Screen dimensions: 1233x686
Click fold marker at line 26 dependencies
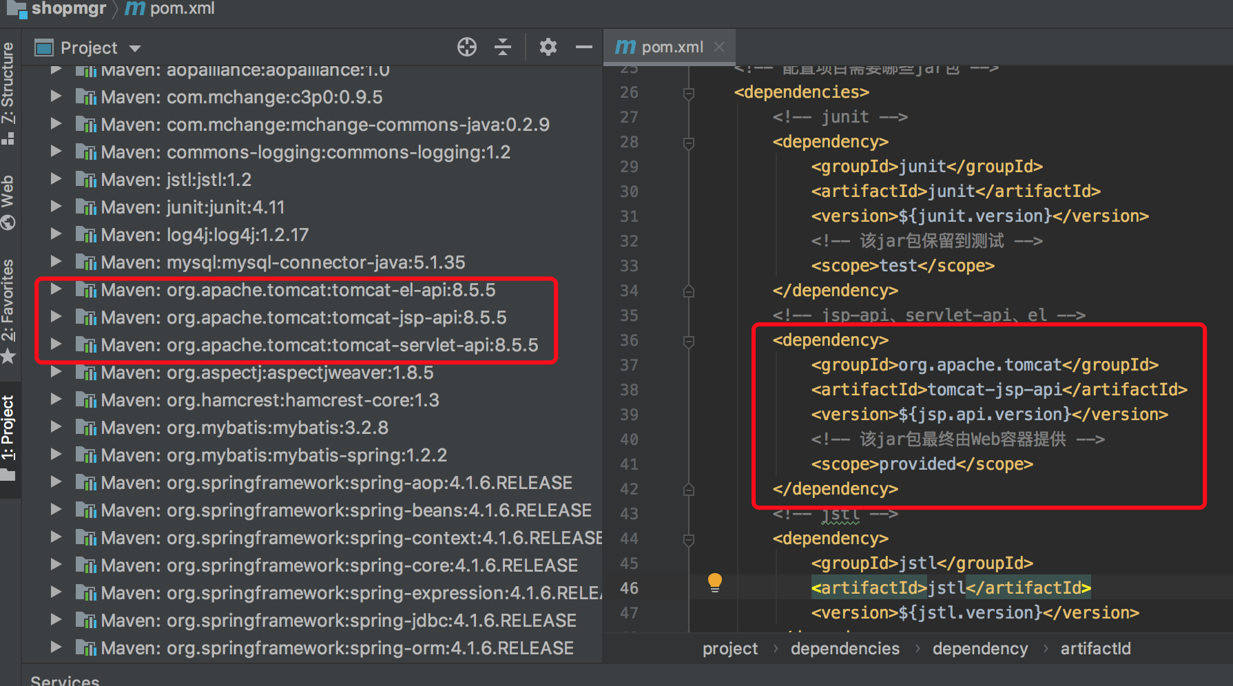688,93
